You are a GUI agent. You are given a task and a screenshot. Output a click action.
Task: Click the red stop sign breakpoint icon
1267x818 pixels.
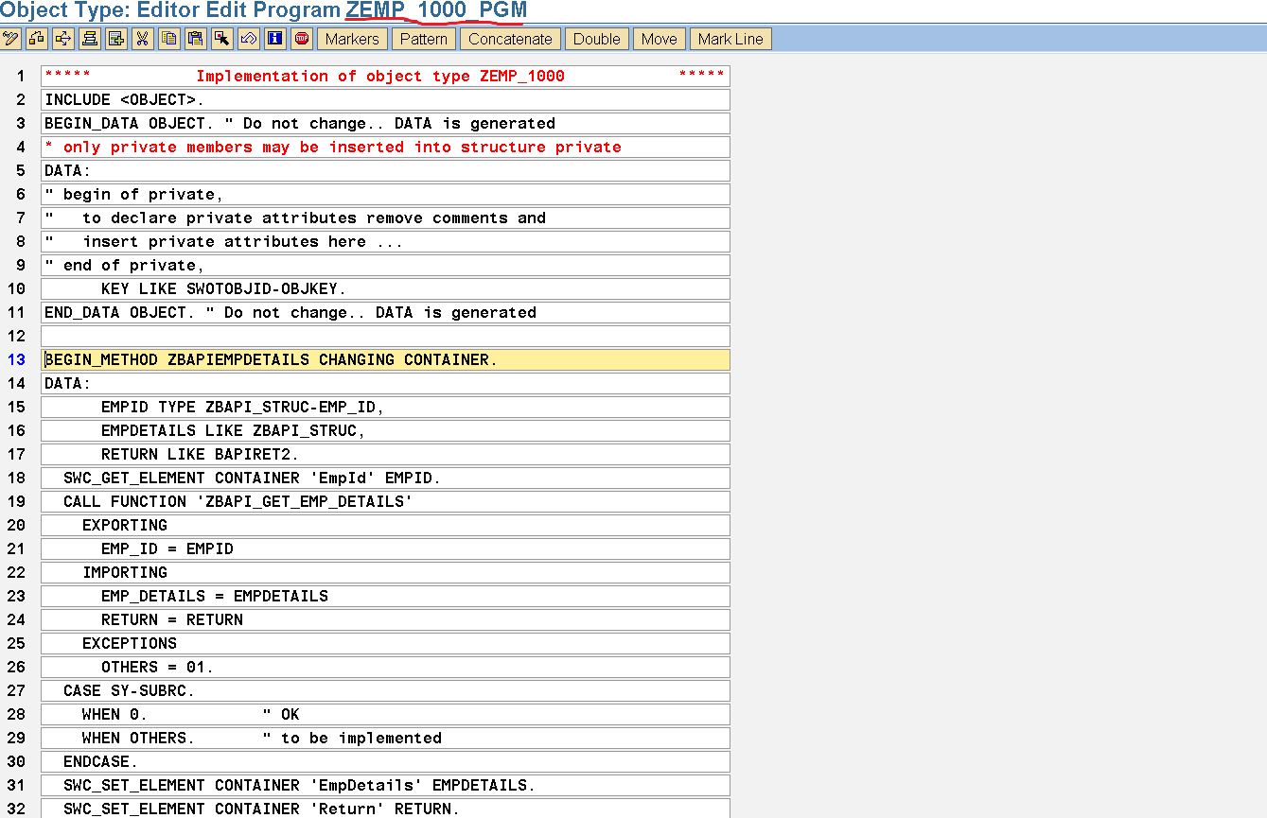(302, 38)
